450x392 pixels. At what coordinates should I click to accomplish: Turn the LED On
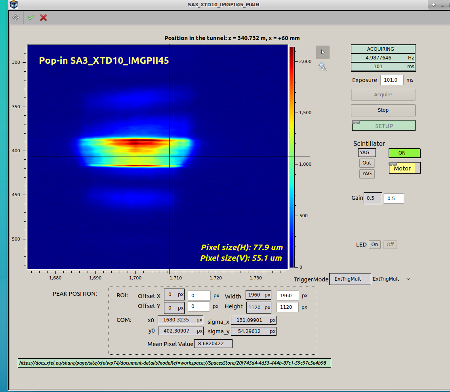374,245
